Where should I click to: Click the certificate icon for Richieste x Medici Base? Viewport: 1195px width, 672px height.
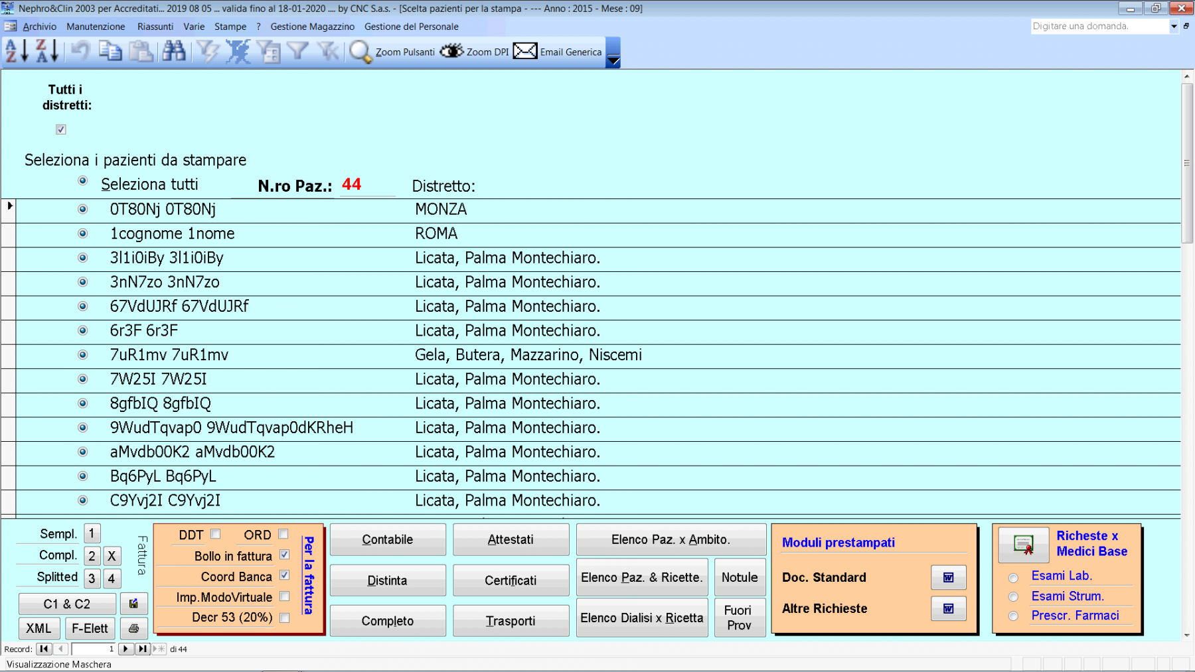pyautogui.click(x=1024, y=545)
